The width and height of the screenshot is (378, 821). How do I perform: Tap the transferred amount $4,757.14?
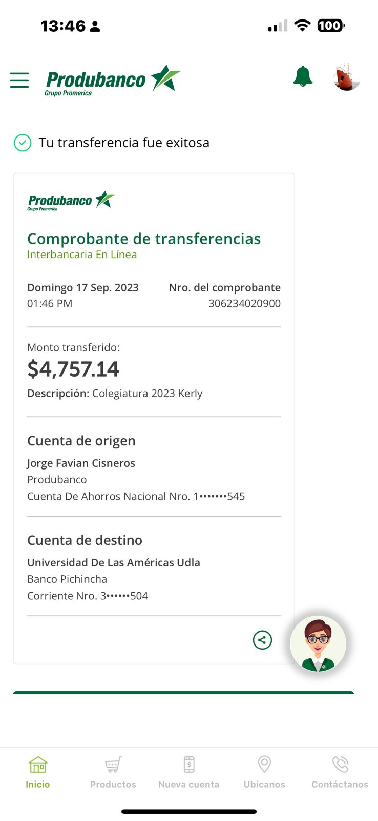point(73,369)
